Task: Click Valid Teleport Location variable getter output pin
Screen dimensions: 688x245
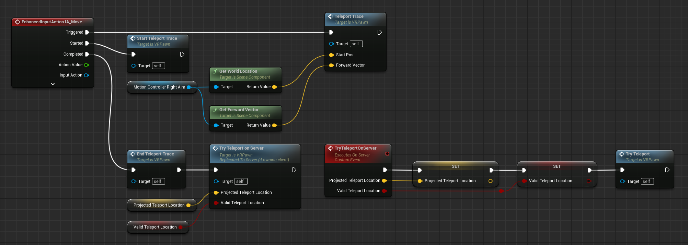Action: point(181,227)
